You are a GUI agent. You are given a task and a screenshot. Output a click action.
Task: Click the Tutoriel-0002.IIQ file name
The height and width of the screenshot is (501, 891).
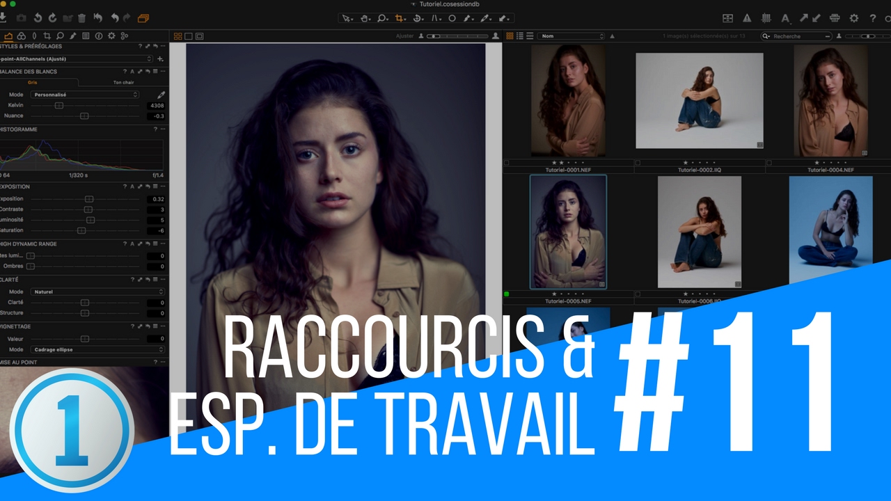tap(700, 170)
